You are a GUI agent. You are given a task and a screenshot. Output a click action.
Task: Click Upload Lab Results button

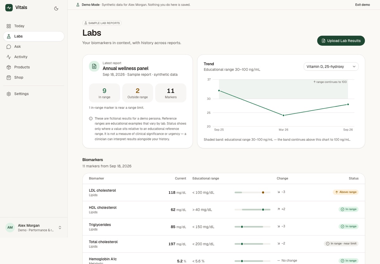tap(341, 41)
